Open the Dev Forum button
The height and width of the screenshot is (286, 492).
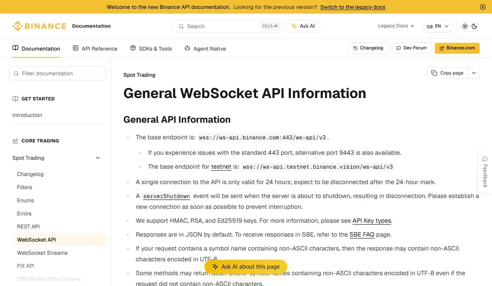[x=412, y=48]
